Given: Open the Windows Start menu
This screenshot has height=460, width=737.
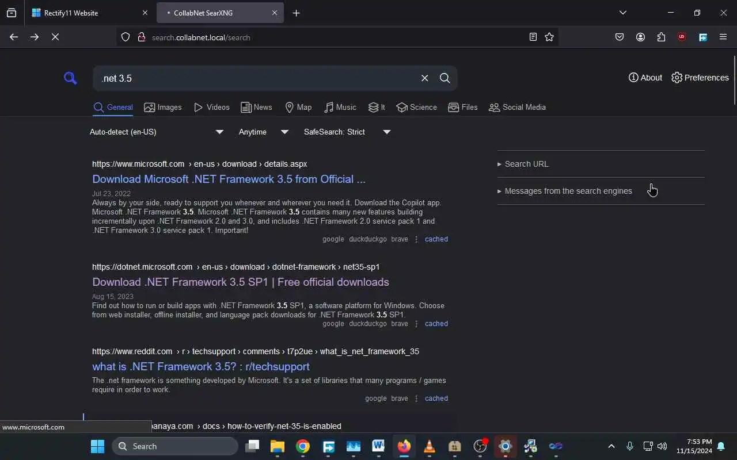Looking at the screenshot, I should [x=98, y=446].
